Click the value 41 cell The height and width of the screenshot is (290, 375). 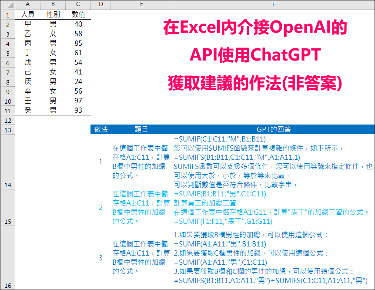[x=78, y=72]
